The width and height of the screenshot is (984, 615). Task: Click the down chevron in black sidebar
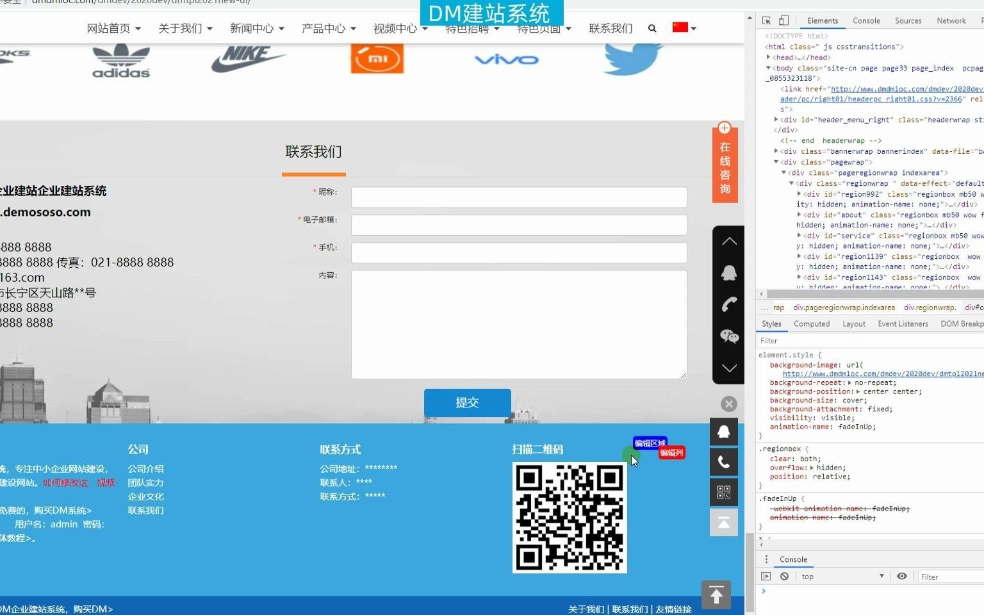click(729, 368)
